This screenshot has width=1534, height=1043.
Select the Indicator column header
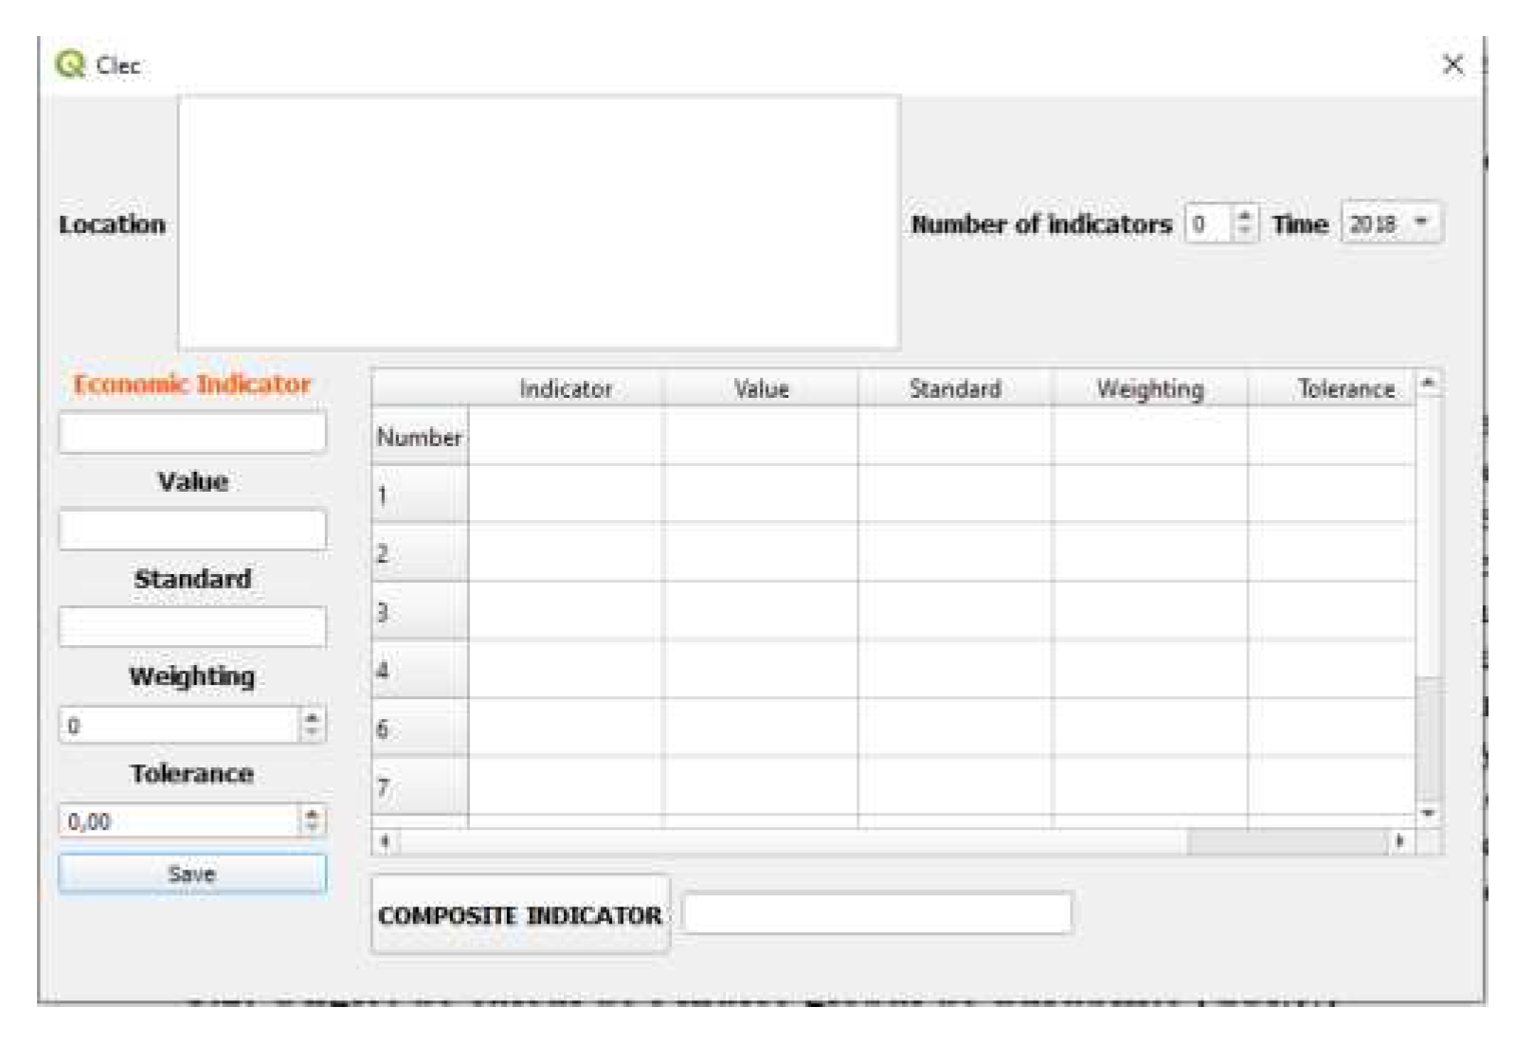click(566, 388)
